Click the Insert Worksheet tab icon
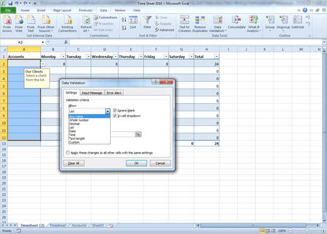This screenshot has width=327, height=234. [x=111, y=225]
